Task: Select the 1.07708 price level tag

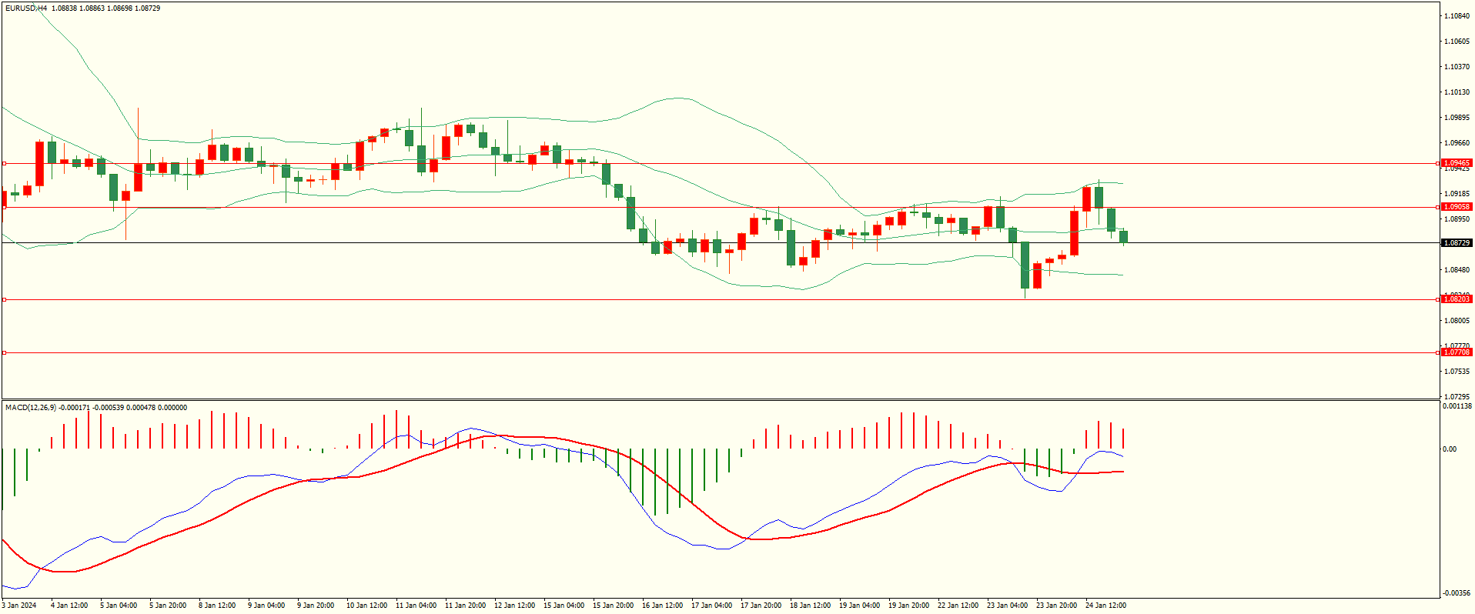Action: (x=1456, y=352)
